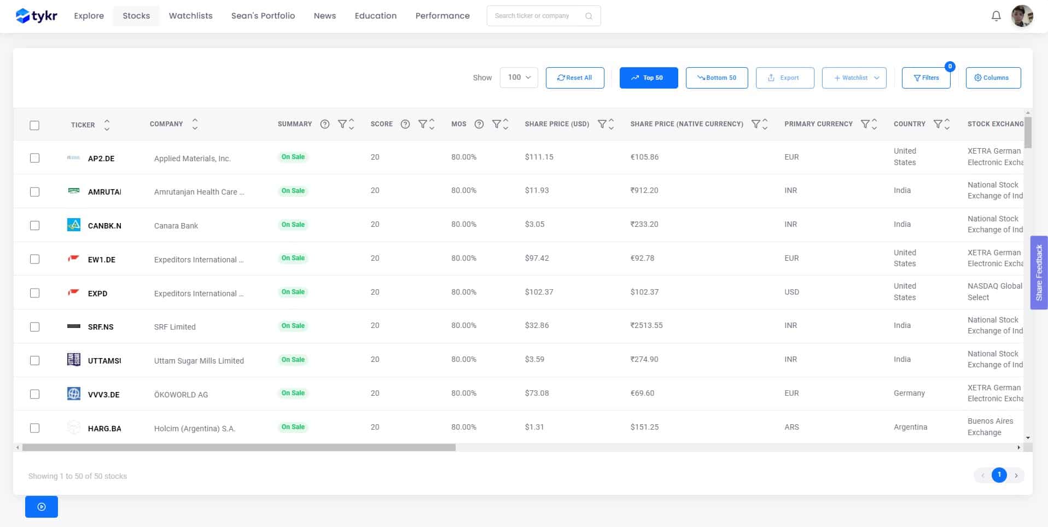Open the Stocks tab

point(136,16)
